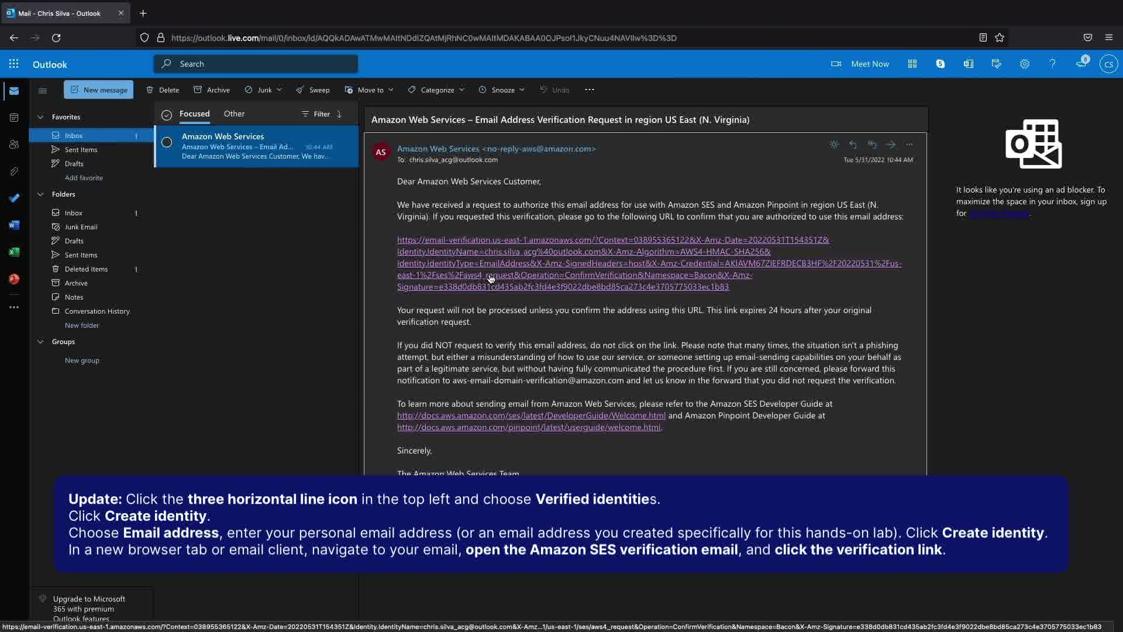This screenshot has width=1123, height=632.
Task: Collapse the Favorites section
Action: pyautogui.click(x=40, y=117)
